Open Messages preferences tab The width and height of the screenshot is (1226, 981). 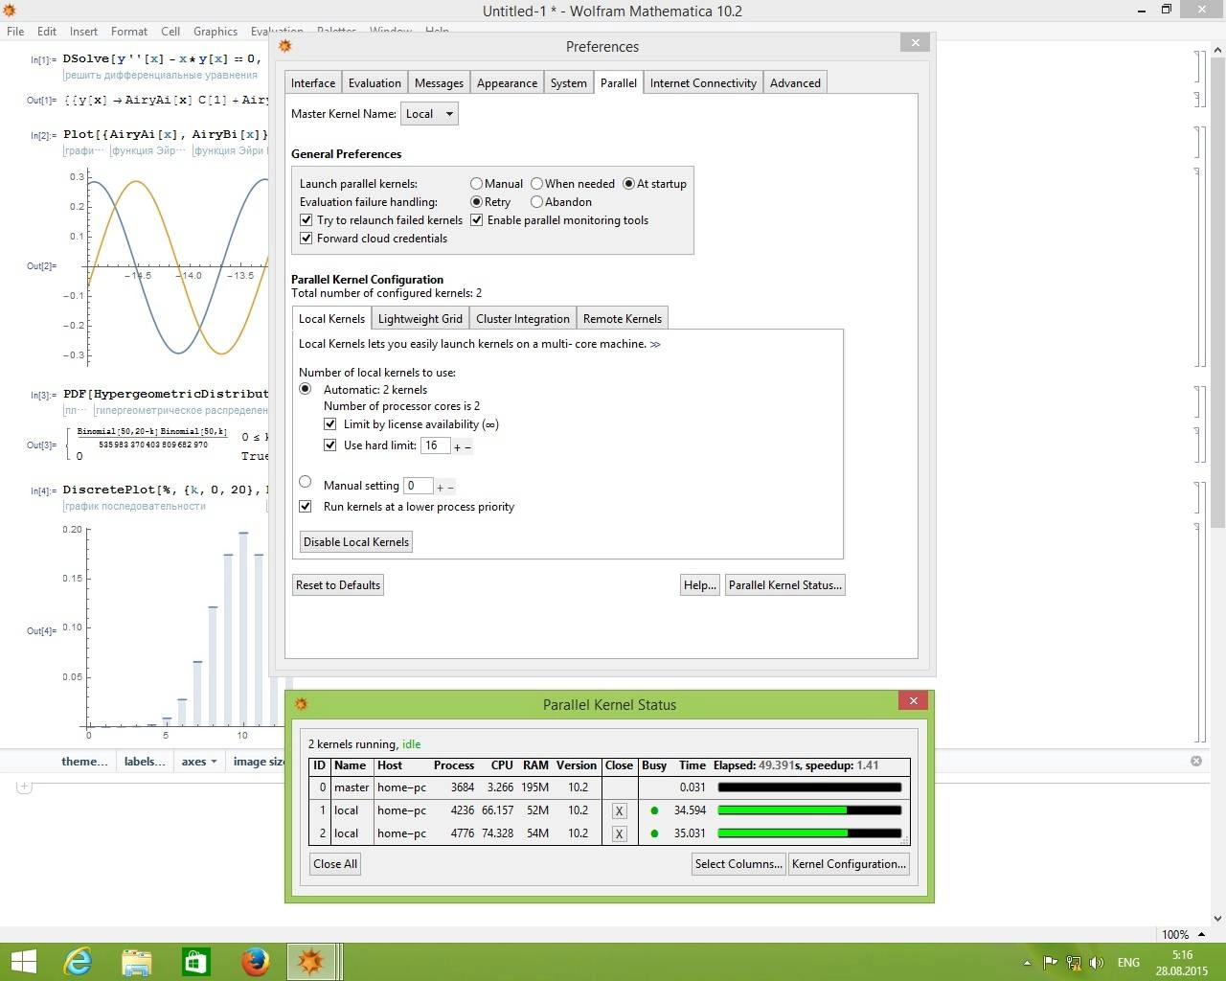[x=440, y=83]
